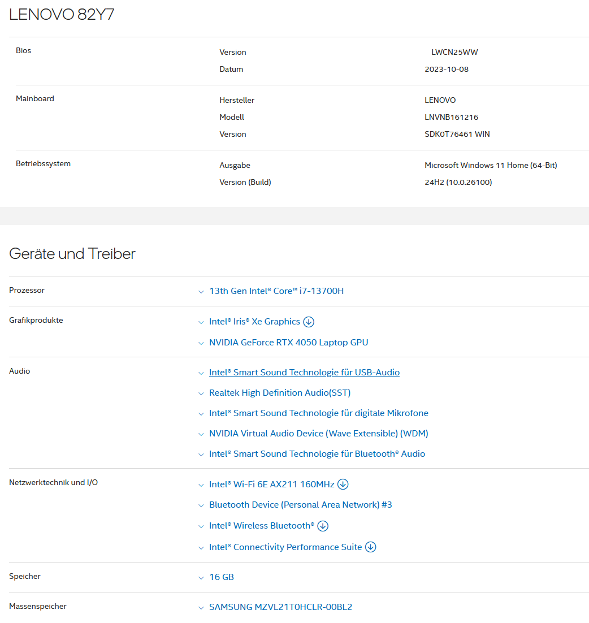Open Intel Iris Xe Graphics link

[x=254, y=322]
